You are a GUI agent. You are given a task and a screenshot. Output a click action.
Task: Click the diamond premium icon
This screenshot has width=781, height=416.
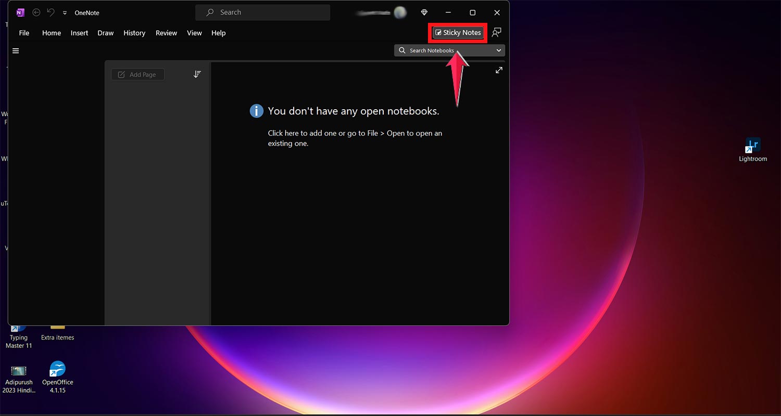[x=424, y=12]
